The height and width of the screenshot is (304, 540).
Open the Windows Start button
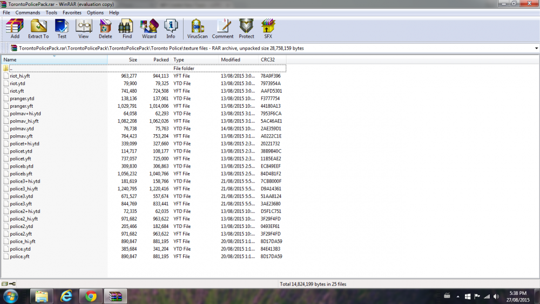11,296
